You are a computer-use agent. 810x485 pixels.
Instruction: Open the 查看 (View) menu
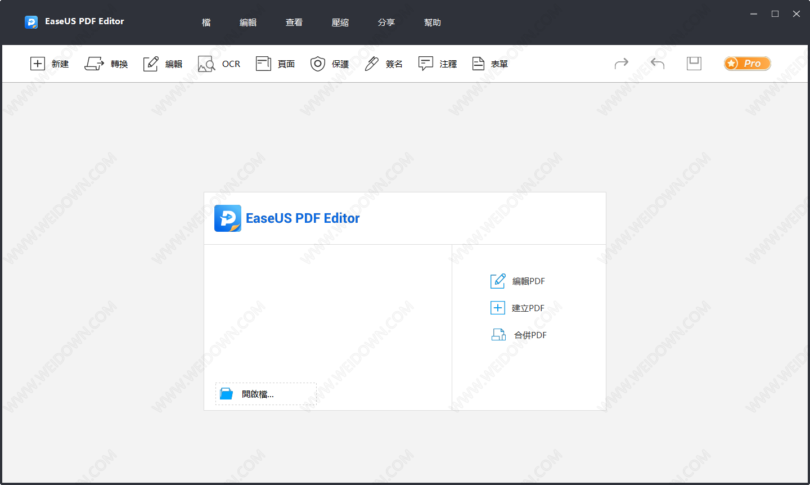point(294,23)
